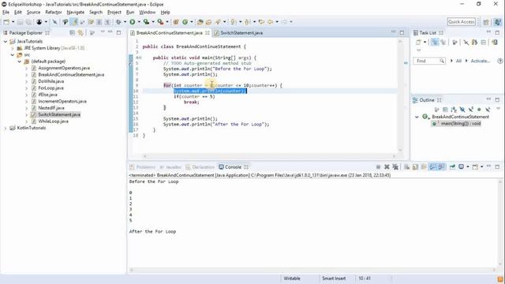Open the Source menu
The width and height of the screenshot is (505, 284).
click(33, 13)
